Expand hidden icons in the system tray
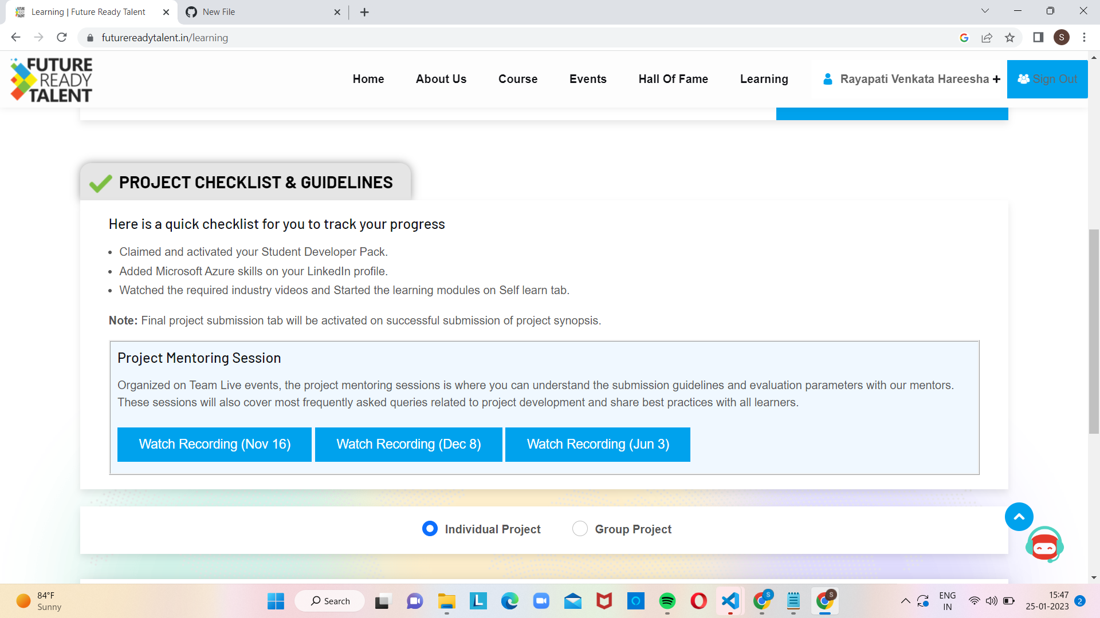 pyautogui.click(x=906, y=601)
